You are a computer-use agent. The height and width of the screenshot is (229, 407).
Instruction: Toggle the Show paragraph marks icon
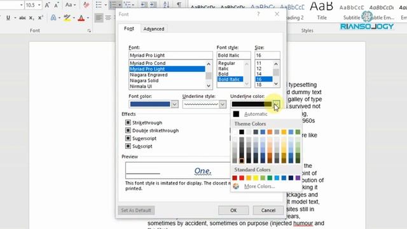click(x=179, y=5)
